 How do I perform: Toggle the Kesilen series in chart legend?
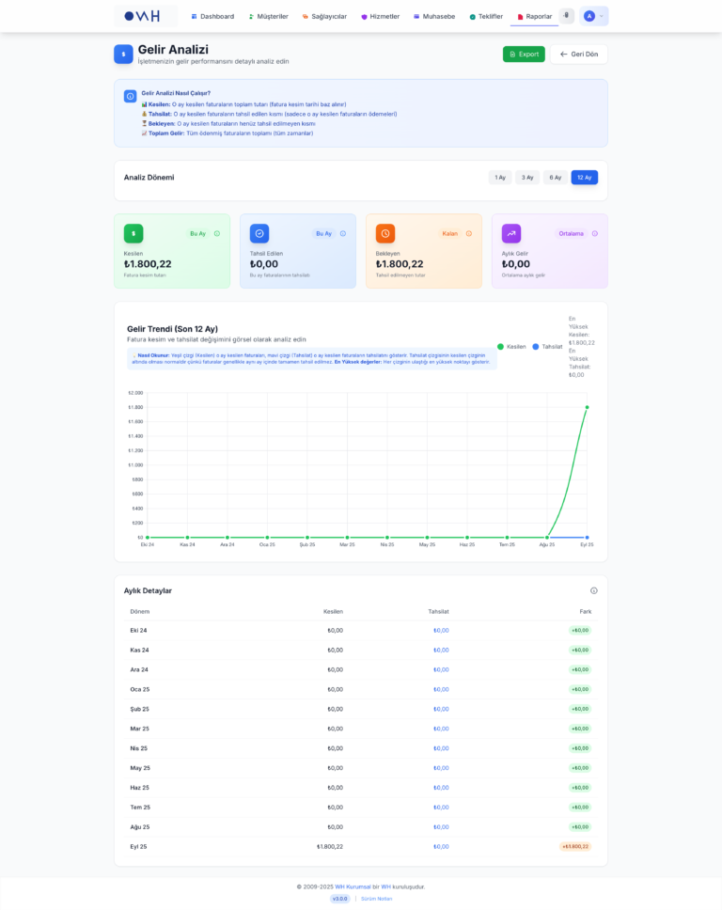click(511, 347)
